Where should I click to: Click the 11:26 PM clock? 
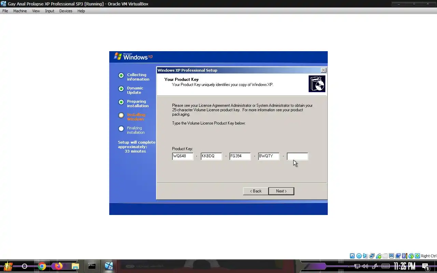(405, 266)
